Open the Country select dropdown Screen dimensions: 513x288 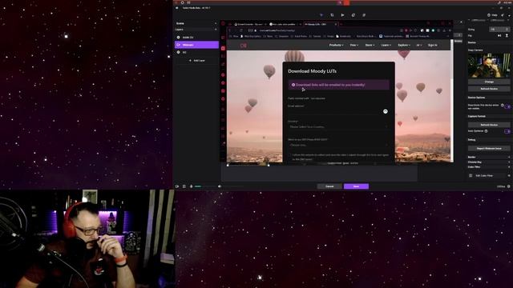pyautogui.click(x=338, y=126)
